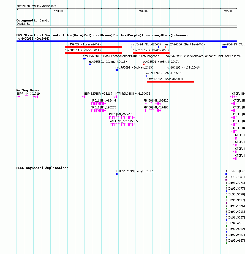This screenshot has width=245, height=254.
Task: Click the blue gain bar under nsv964413
Action: pyautogui.click(x=224, y=47)
